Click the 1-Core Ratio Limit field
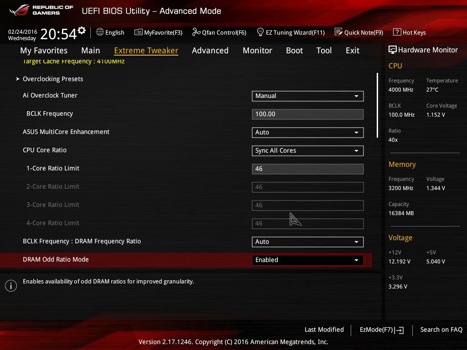467x350 pixels. [308, 169]
